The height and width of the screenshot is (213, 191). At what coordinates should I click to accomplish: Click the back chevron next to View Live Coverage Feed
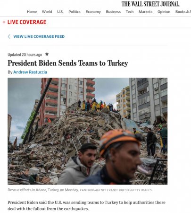(9, 36)
